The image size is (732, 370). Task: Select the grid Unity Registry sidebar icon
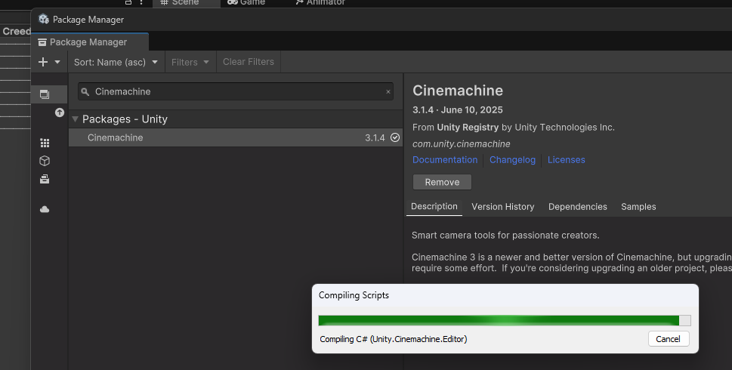pyautogui.click(x=45, y=143)
